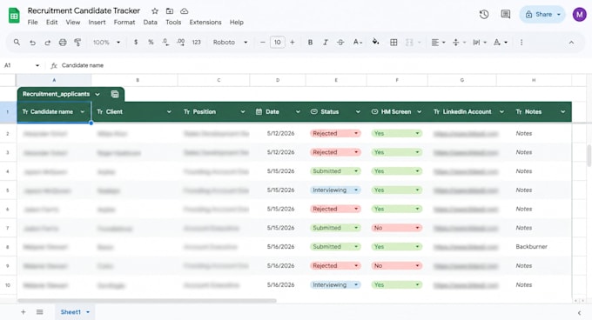Open the File menu

(32, 23)
